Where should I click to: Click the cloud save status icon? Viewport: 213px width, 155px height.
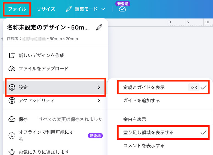click(122, 9)
